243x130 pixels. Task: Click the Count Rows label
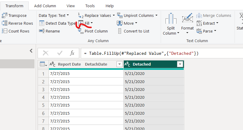point(19,31)
